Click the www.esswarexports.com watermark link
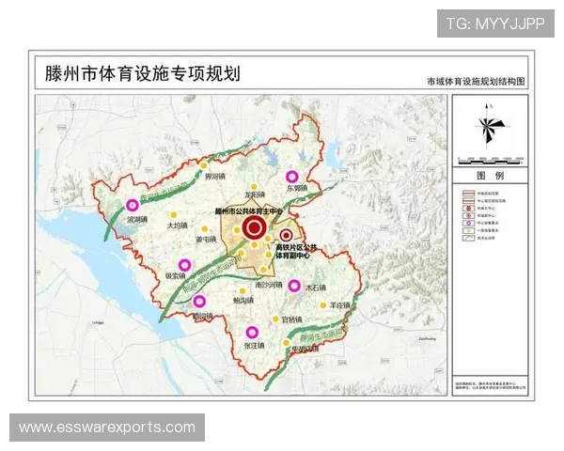Viewport: 564px width, 451px height. tap(107, 428)
